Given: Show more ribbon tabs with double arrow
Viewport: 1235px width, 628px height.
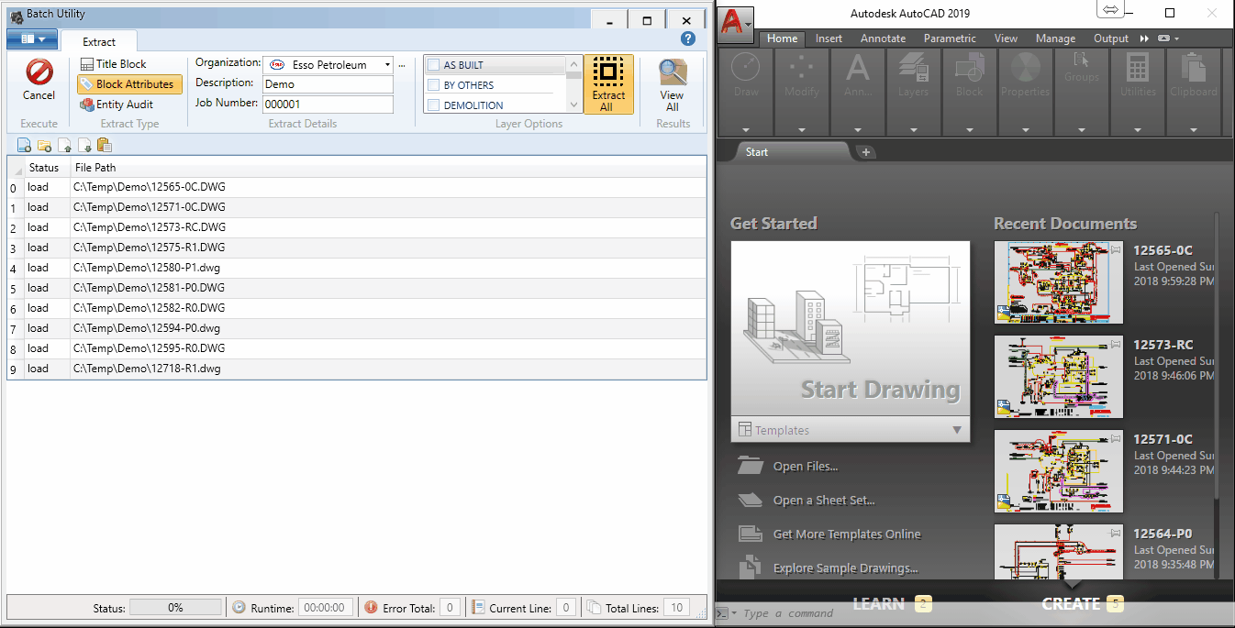Looking at the screenshot, I should click(x=1144, y=39).
